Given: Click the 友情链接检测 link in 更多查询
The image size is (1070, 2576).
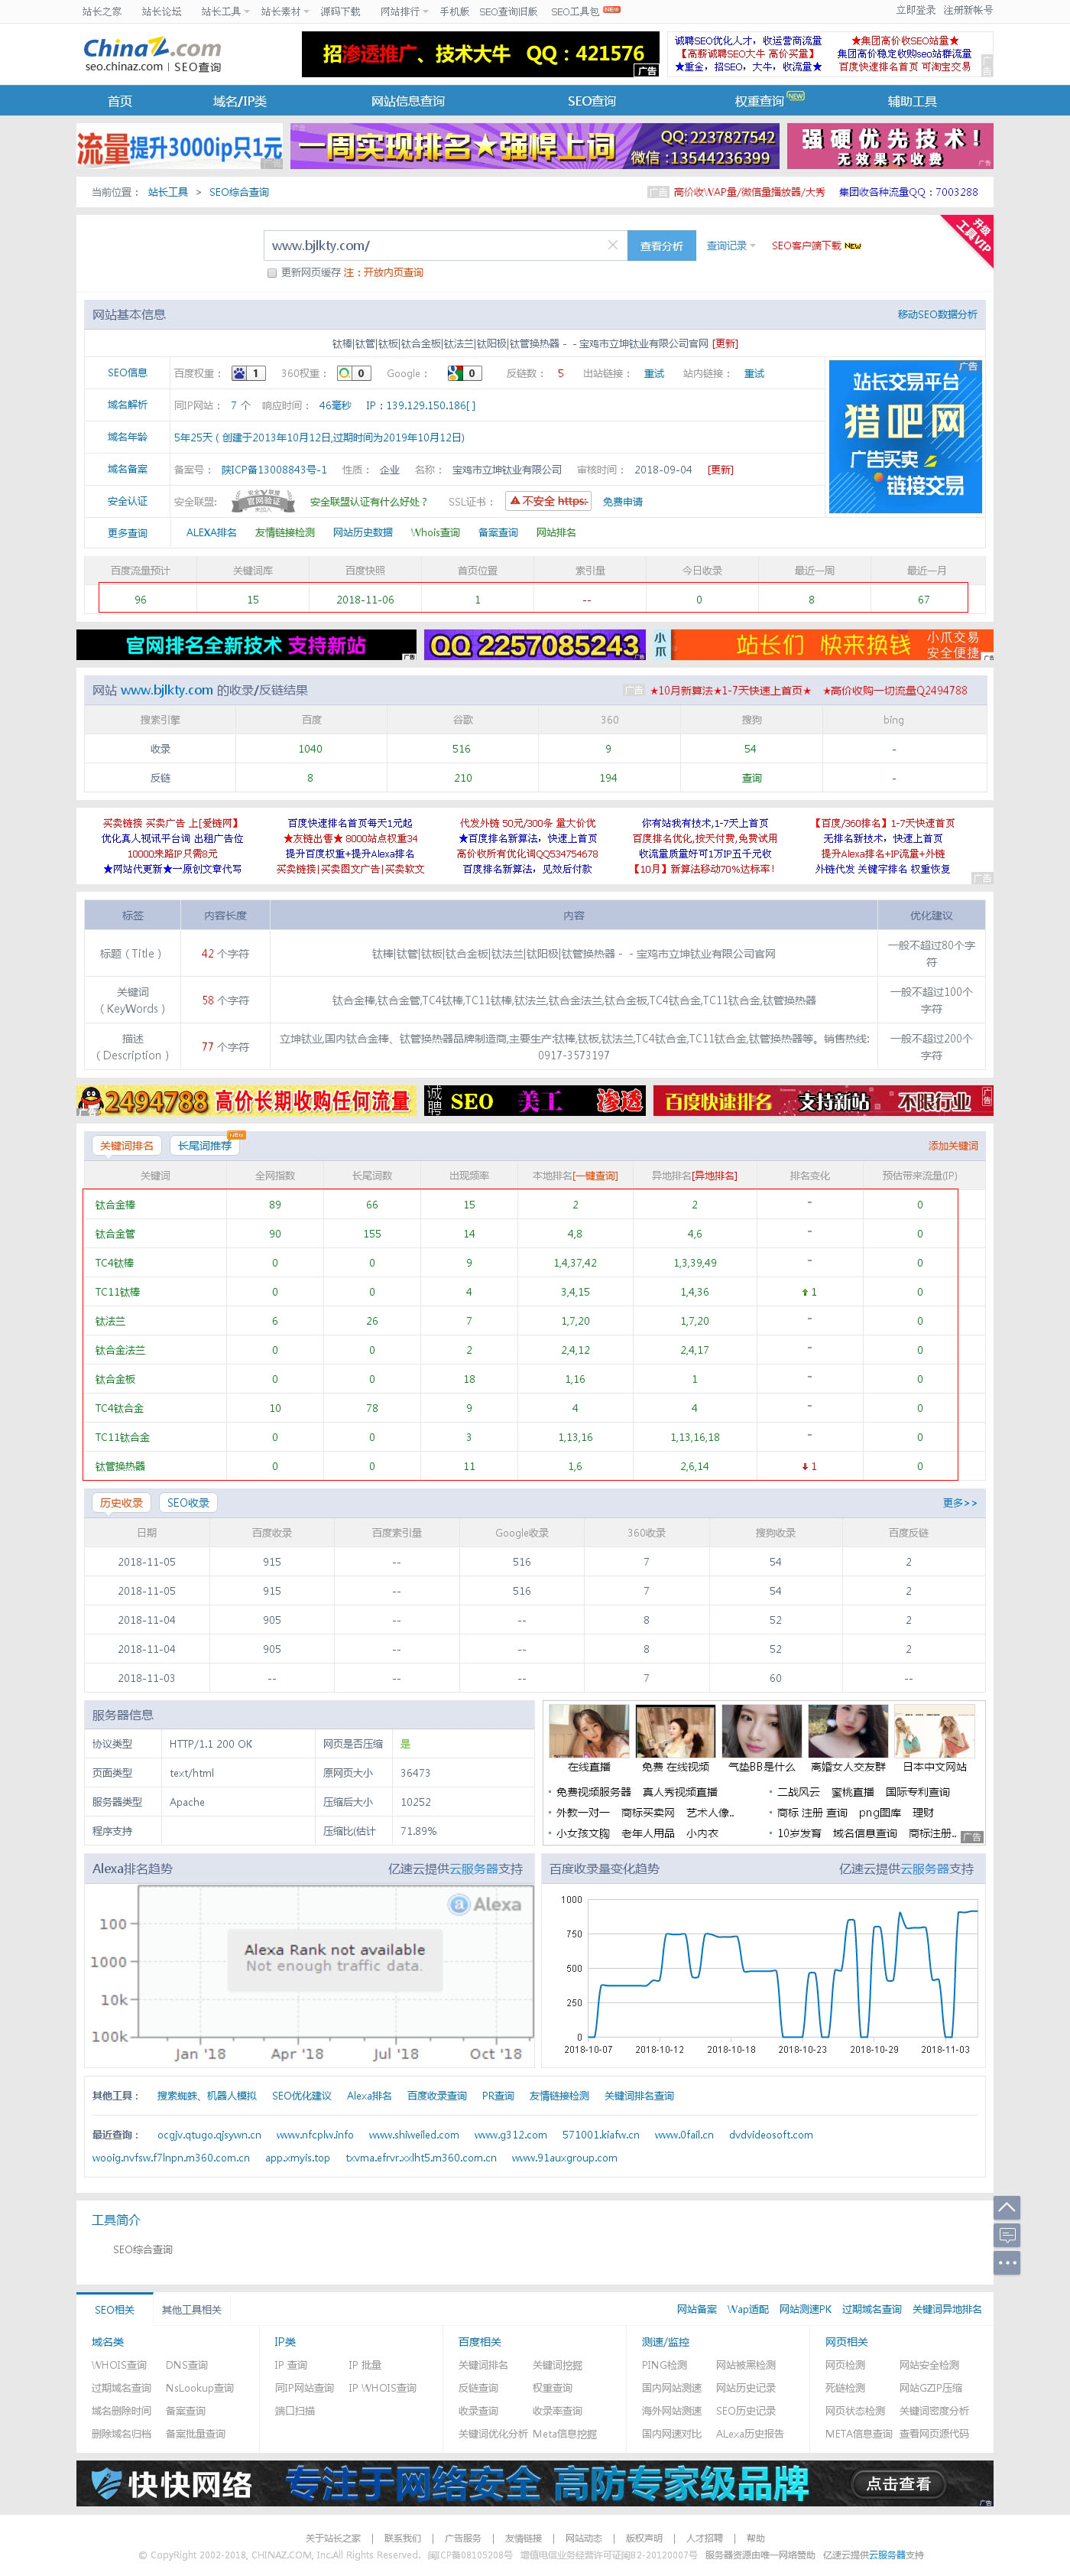Looking at the screenshot, I should click(x=285, y=533).
